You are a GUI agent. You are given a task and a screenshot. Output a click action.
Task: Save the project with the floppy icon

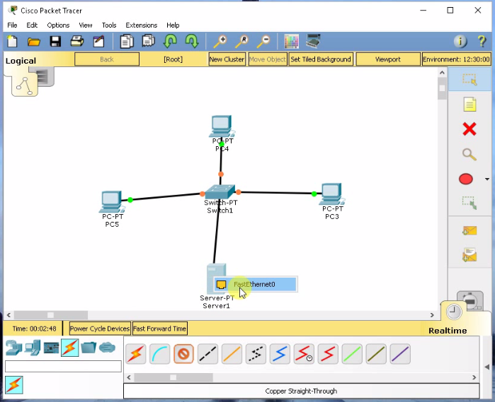tap(55, 42)
